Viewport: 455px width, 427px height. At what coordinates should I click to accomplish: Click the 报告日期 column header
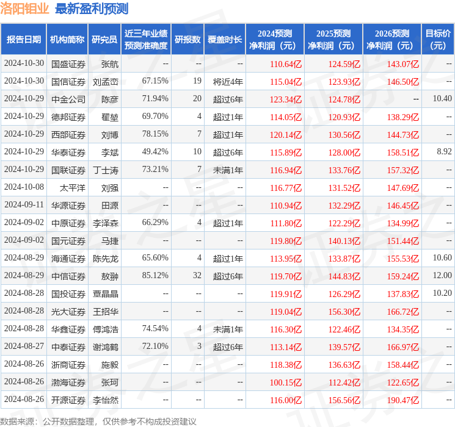tap(23, 40)
